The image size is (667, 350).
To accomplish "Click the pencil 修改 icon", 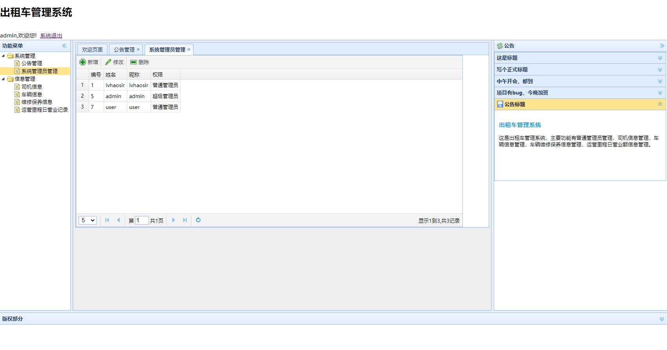I will point(108,62).
